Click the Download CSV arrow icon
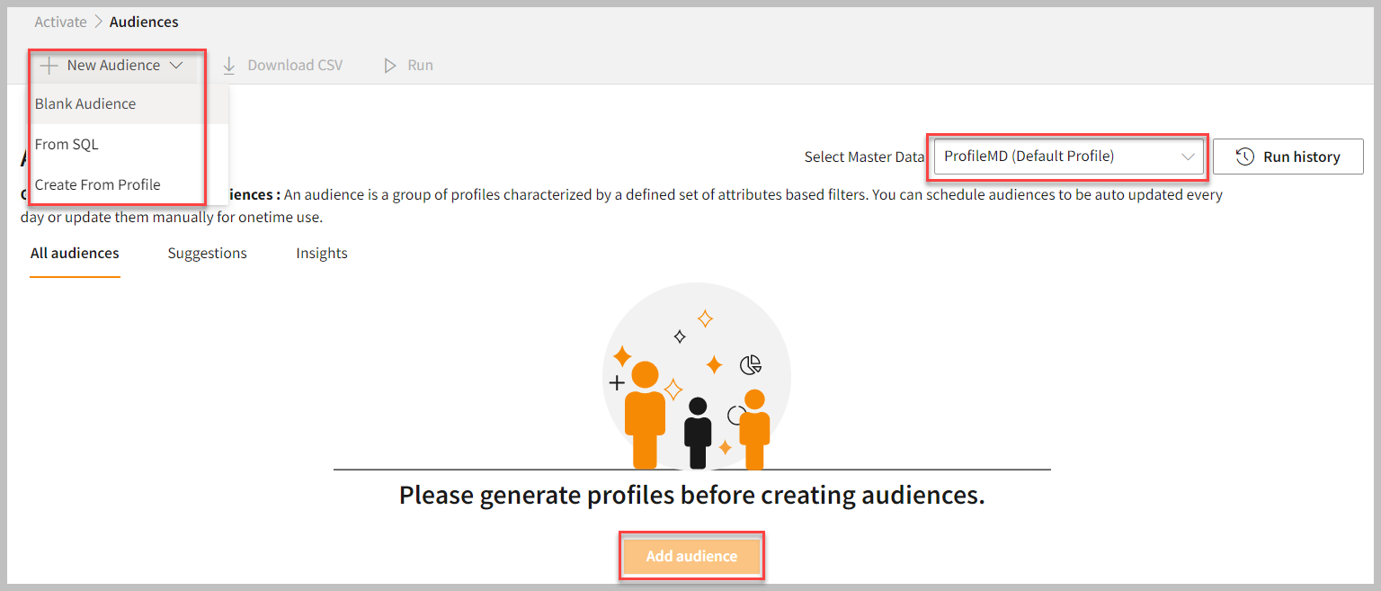This screenshot has height=591, width=1381. point(228,66)
